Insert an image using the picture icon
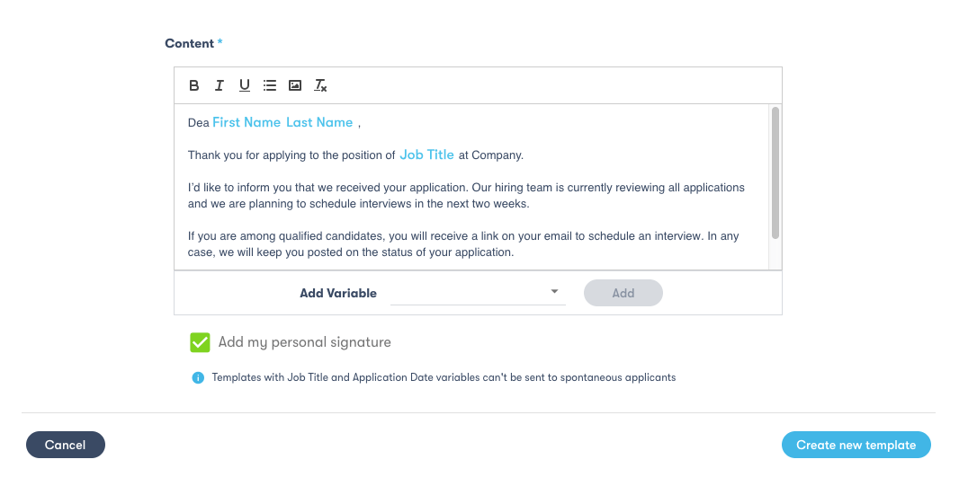 point(295,85)
